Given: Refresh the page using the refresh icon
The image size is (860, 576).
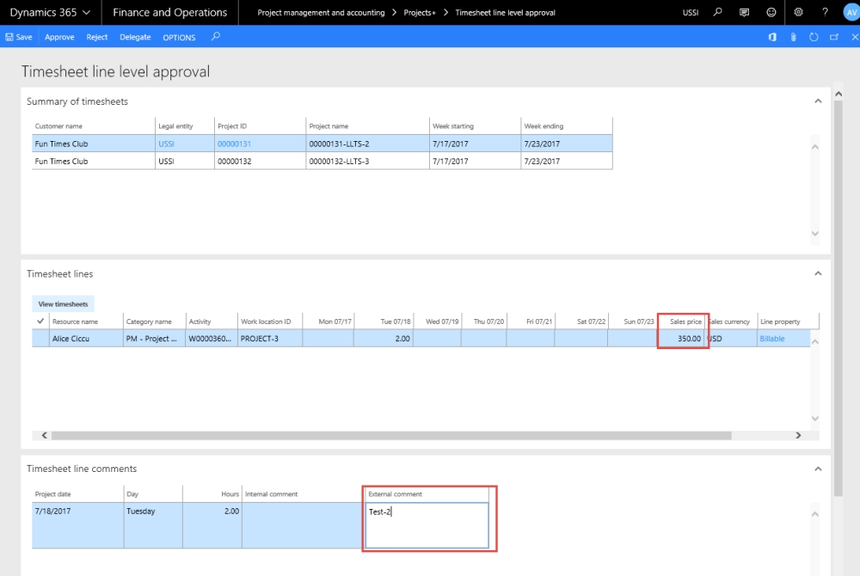Looking at the screenshot, I should point(814,37).
